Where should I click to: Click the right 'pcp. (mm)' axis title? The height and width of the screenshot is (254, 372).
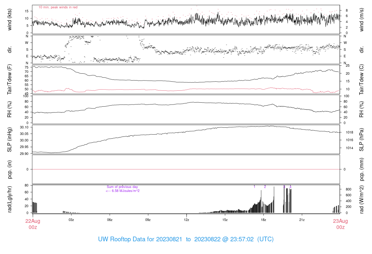(361, 169)
